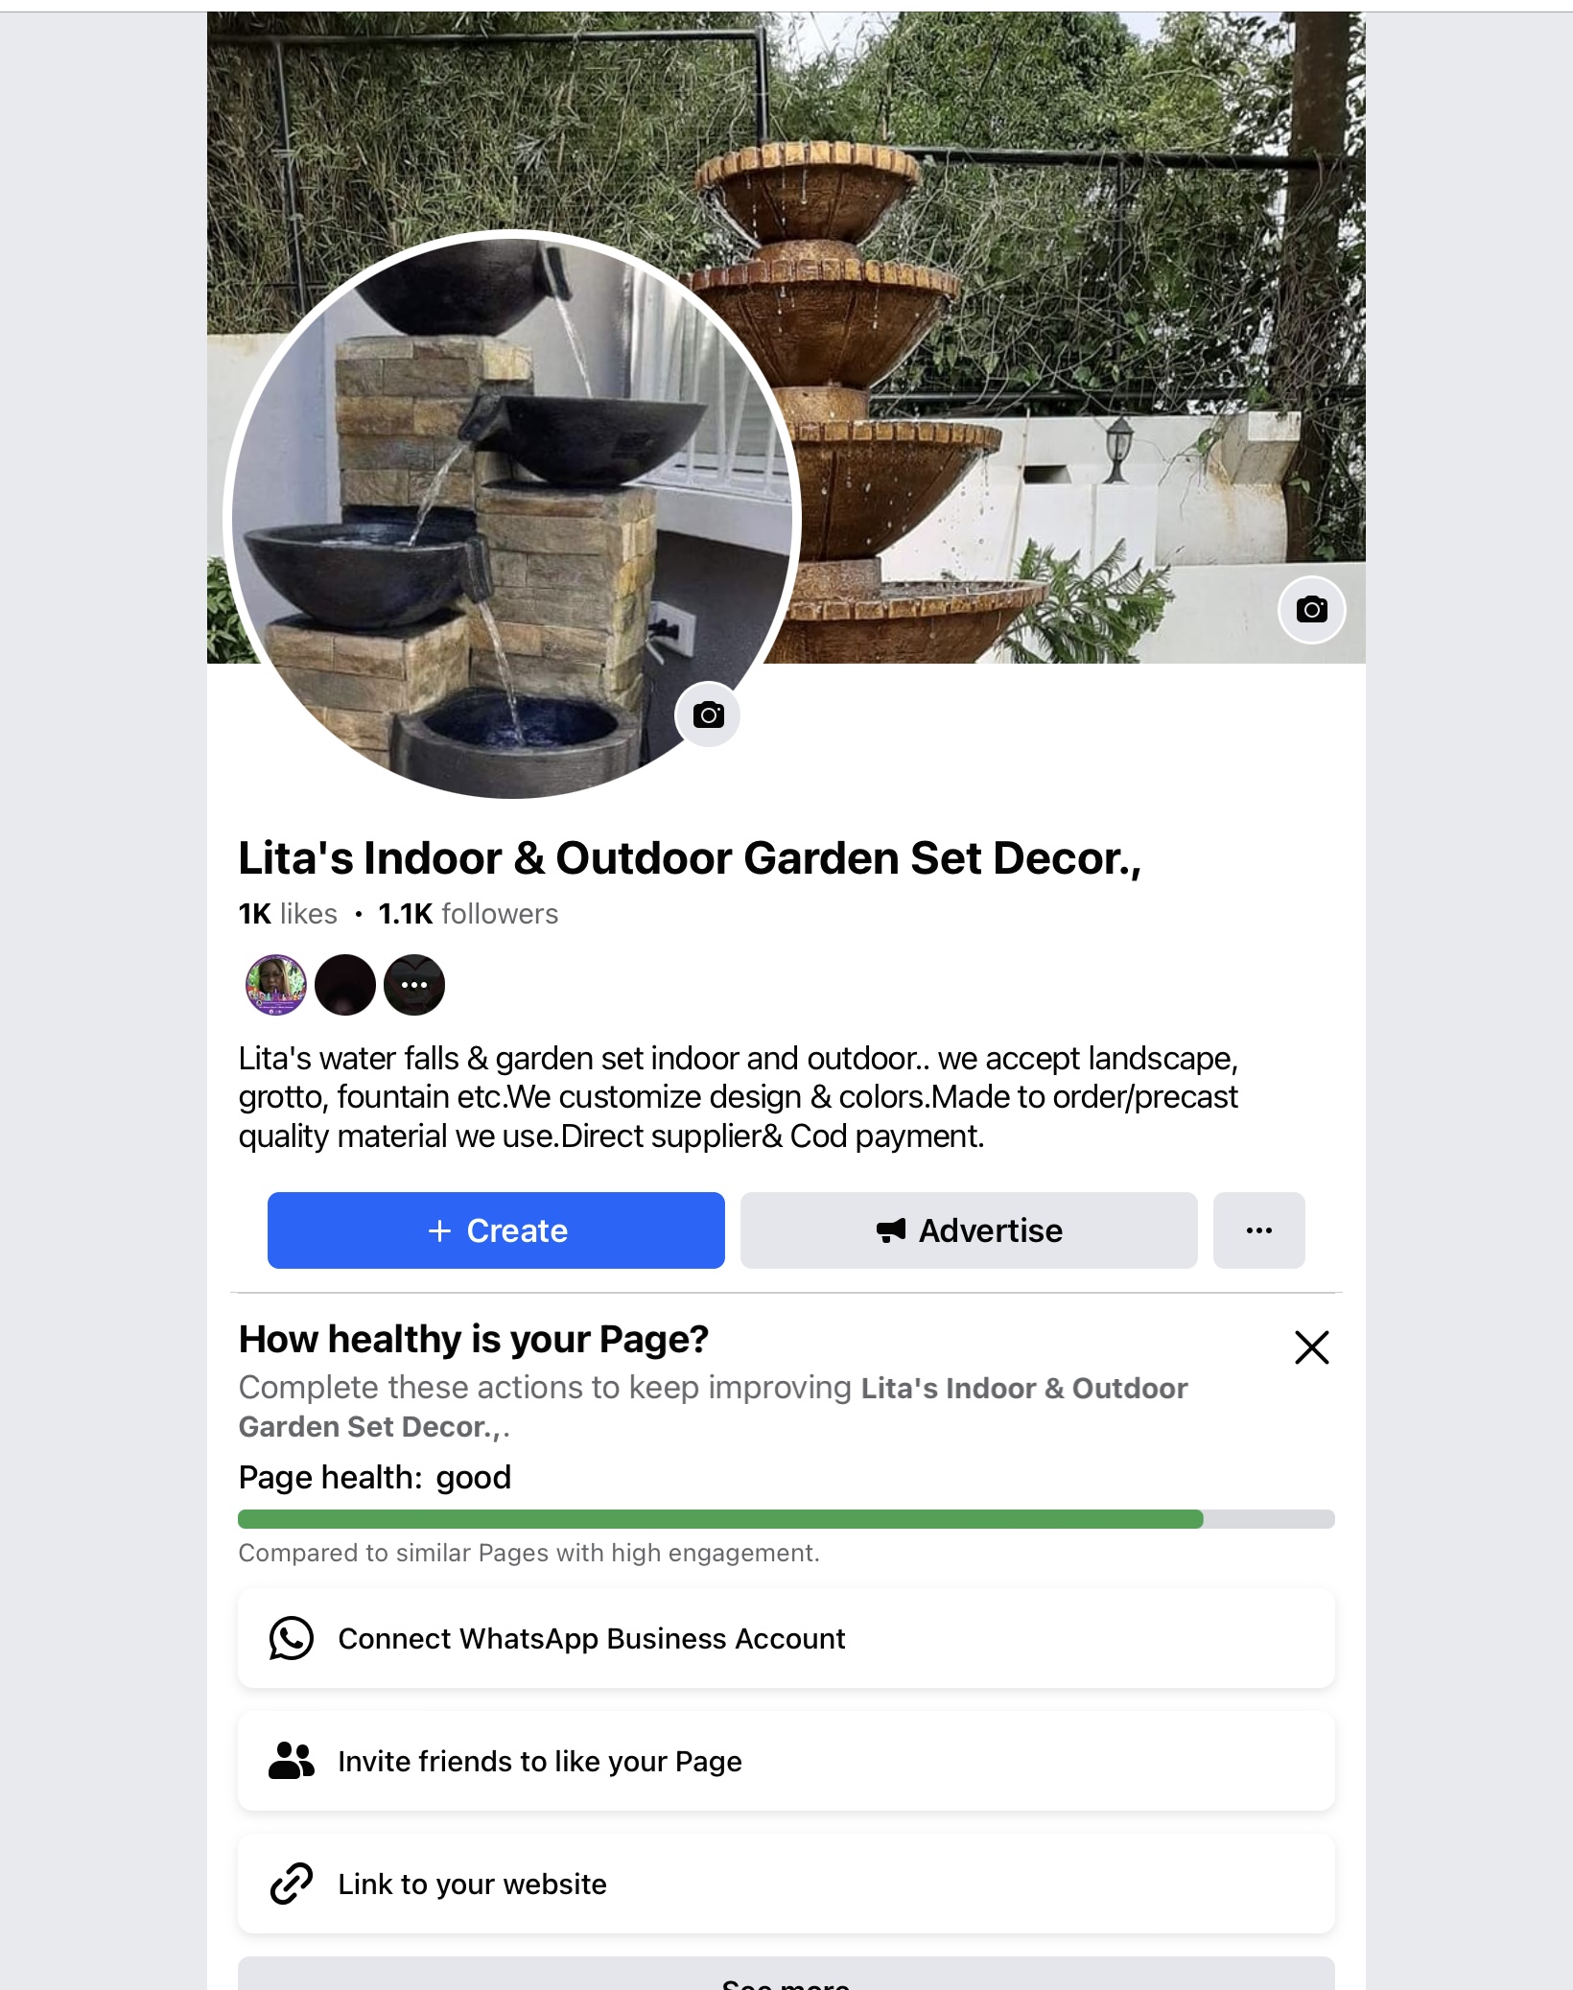This screenshot has height=1990, width=1573.
Task: Click the megaphone icon on Advertise
Action: pos(891,1230)
